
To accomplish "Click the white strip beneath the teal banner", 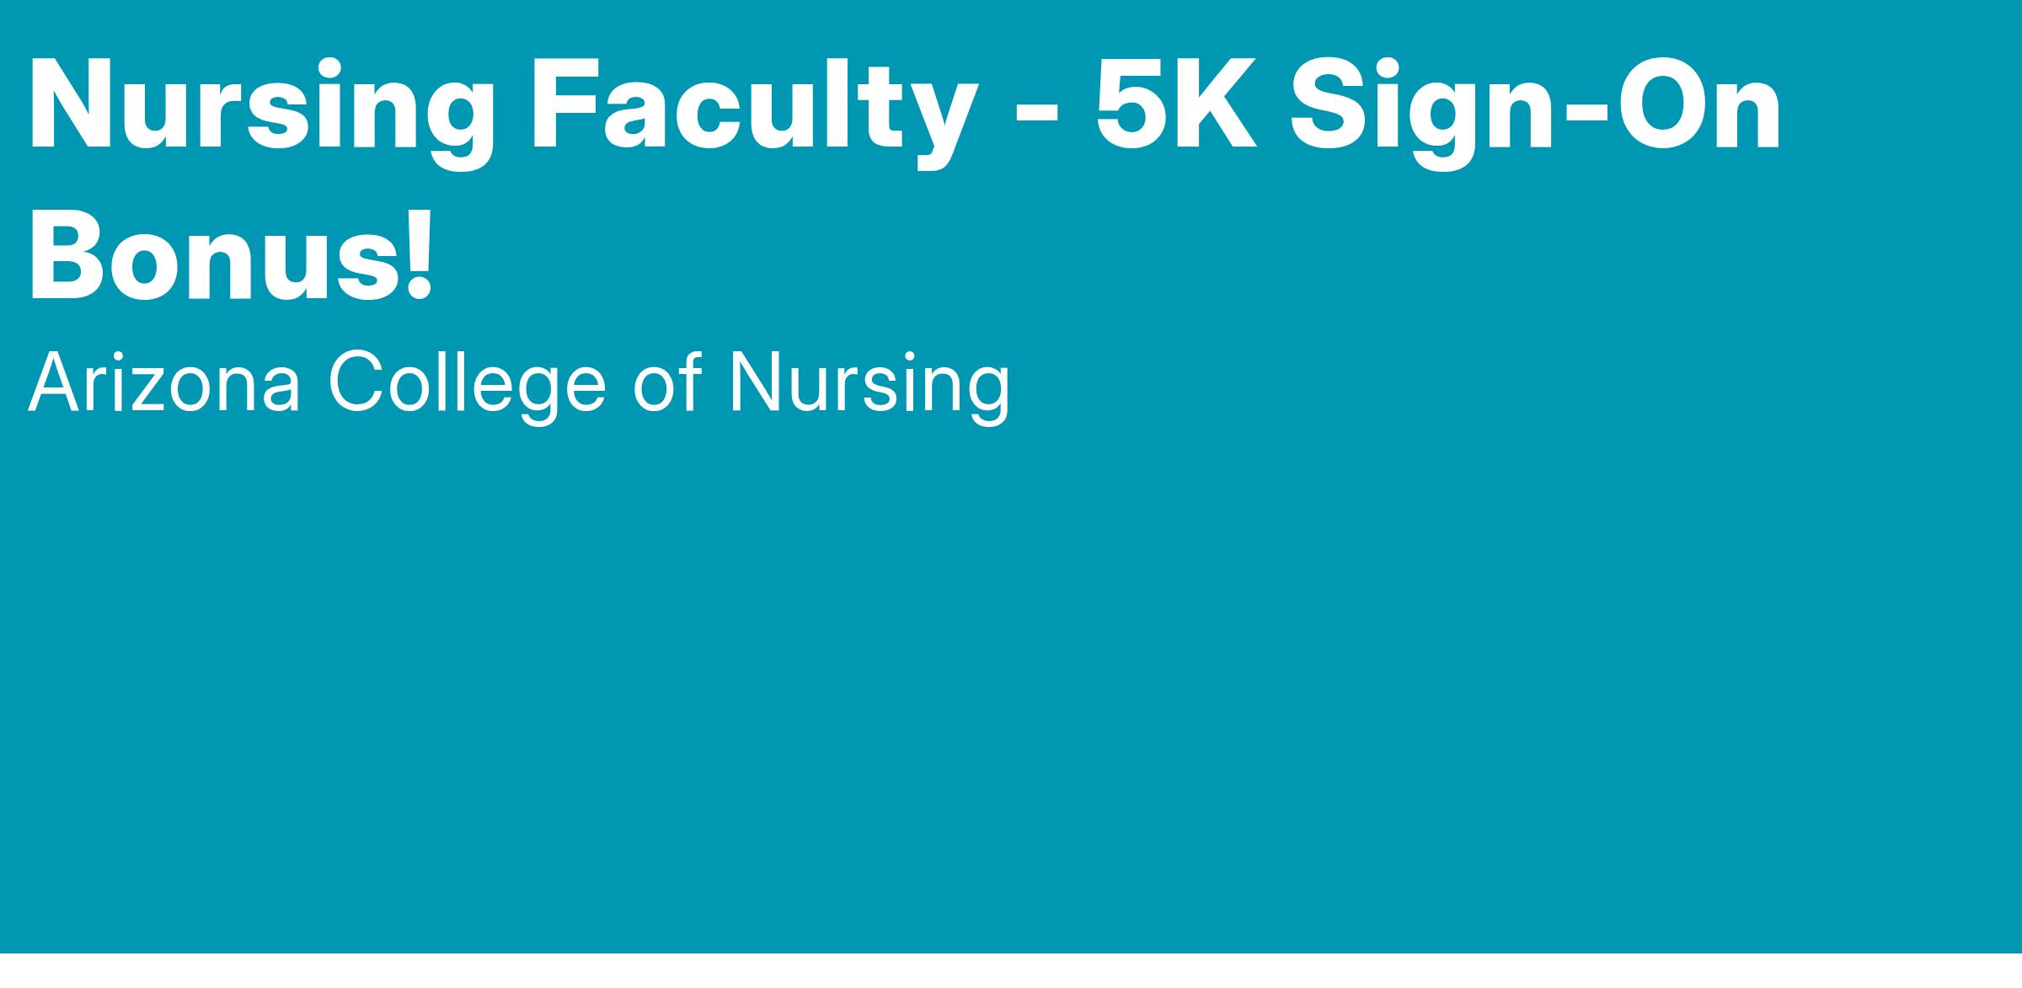I will click(x=1011, y=971).
